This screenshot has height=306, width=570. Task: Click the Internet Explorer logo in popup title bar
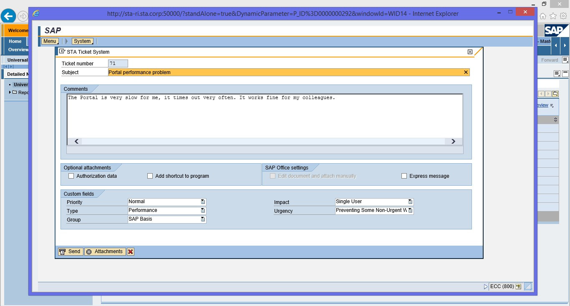click(x=36, y=13)
